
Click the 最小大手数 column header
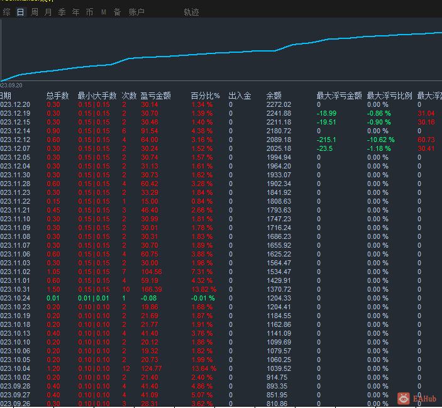[97, 96]
